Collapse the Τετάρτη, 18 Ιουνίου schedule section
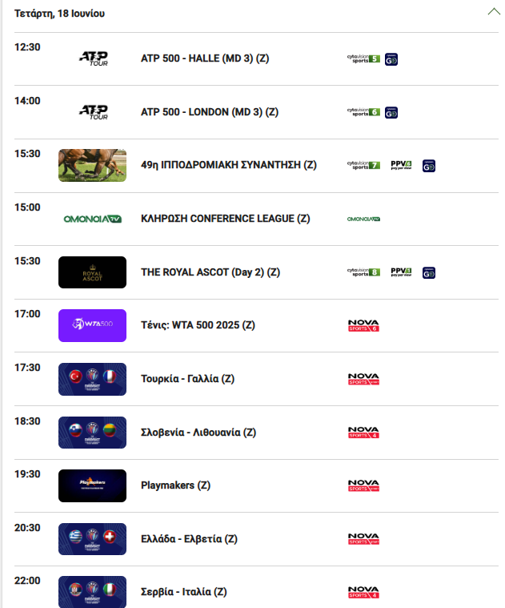 tap(494, 11)
